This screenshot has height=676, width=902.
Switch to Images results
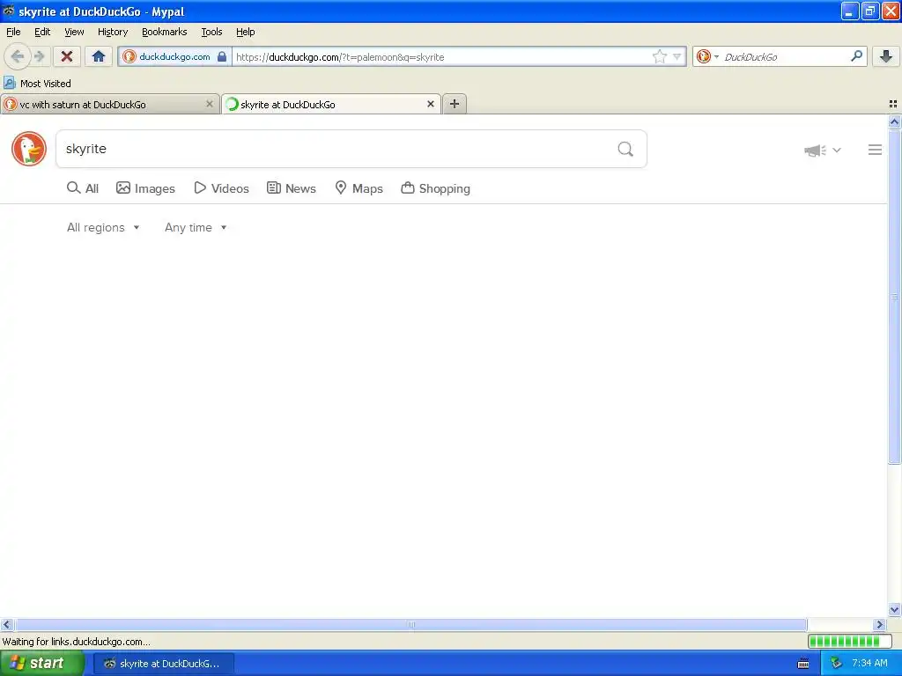coord(145,188)
